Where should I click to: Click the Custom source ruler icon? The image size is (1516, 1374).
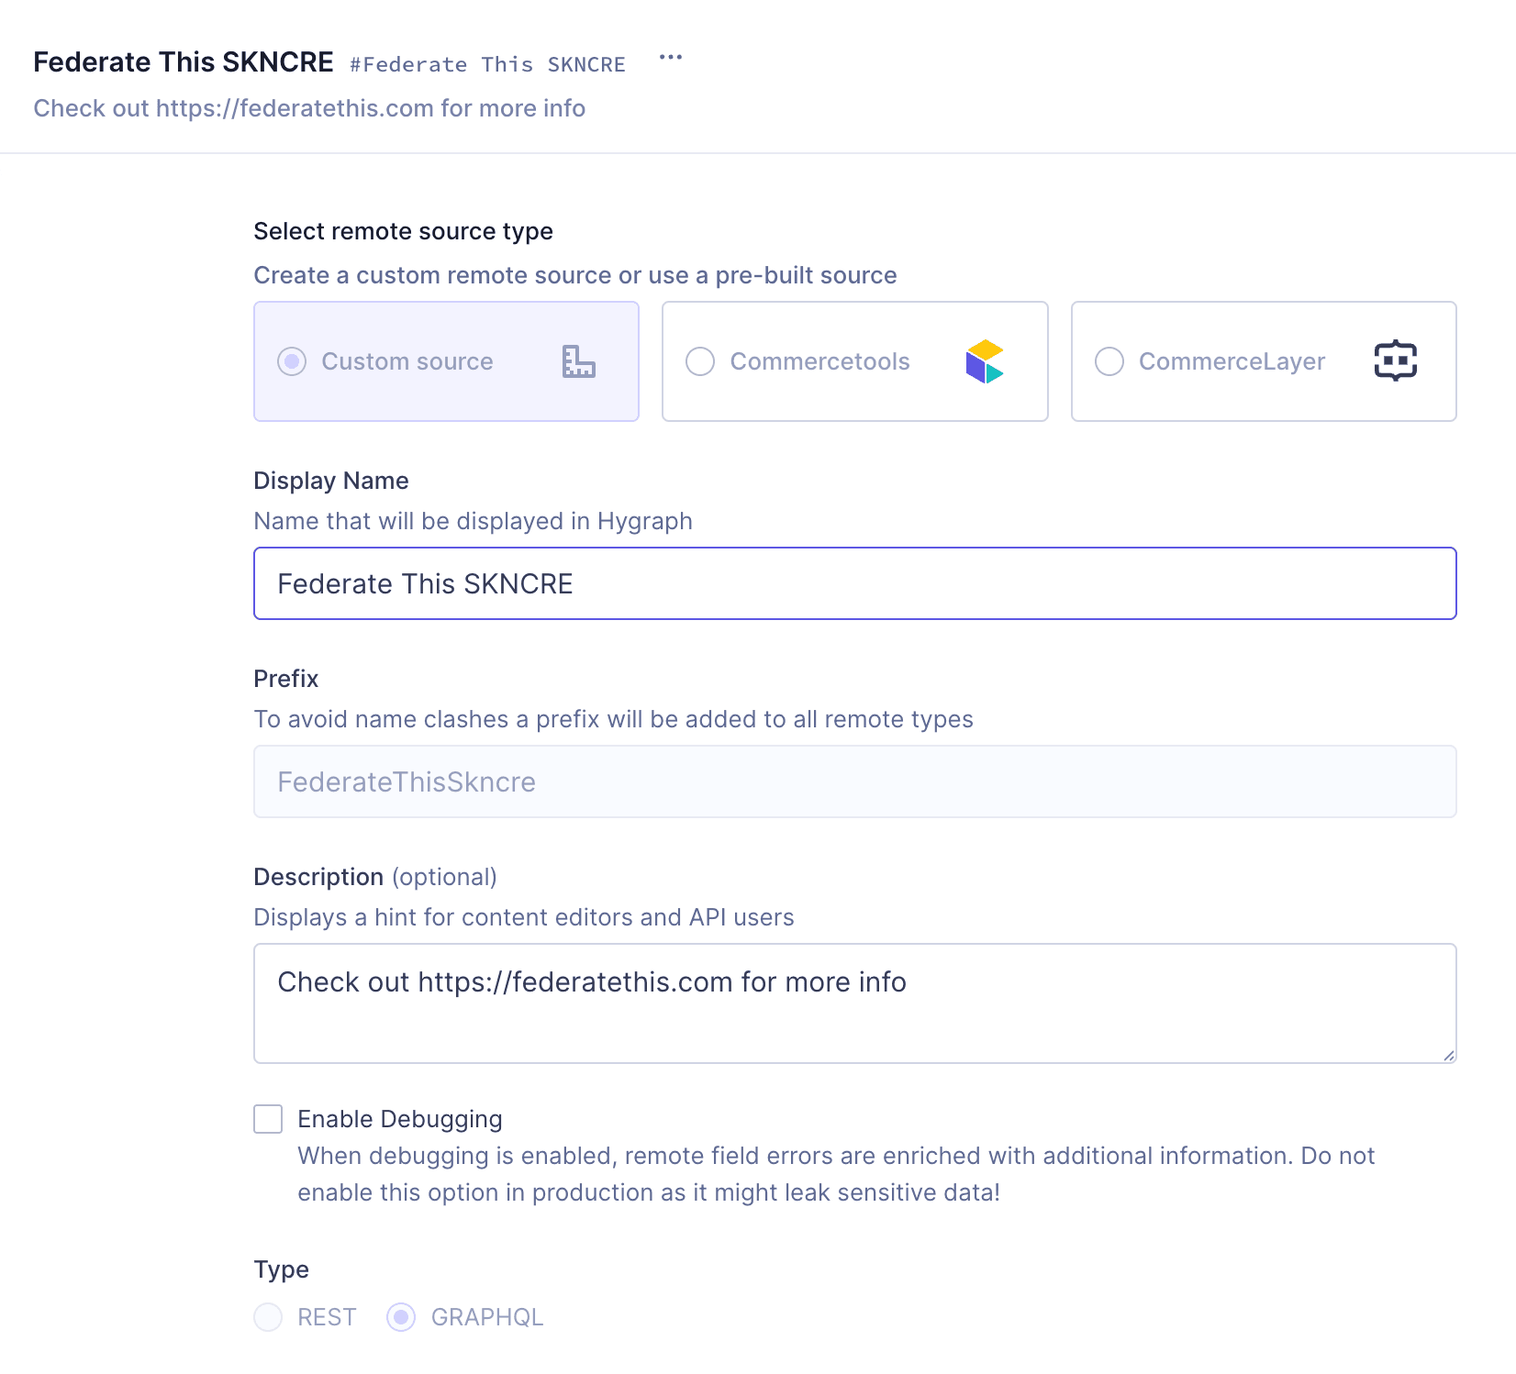(579, 361)
